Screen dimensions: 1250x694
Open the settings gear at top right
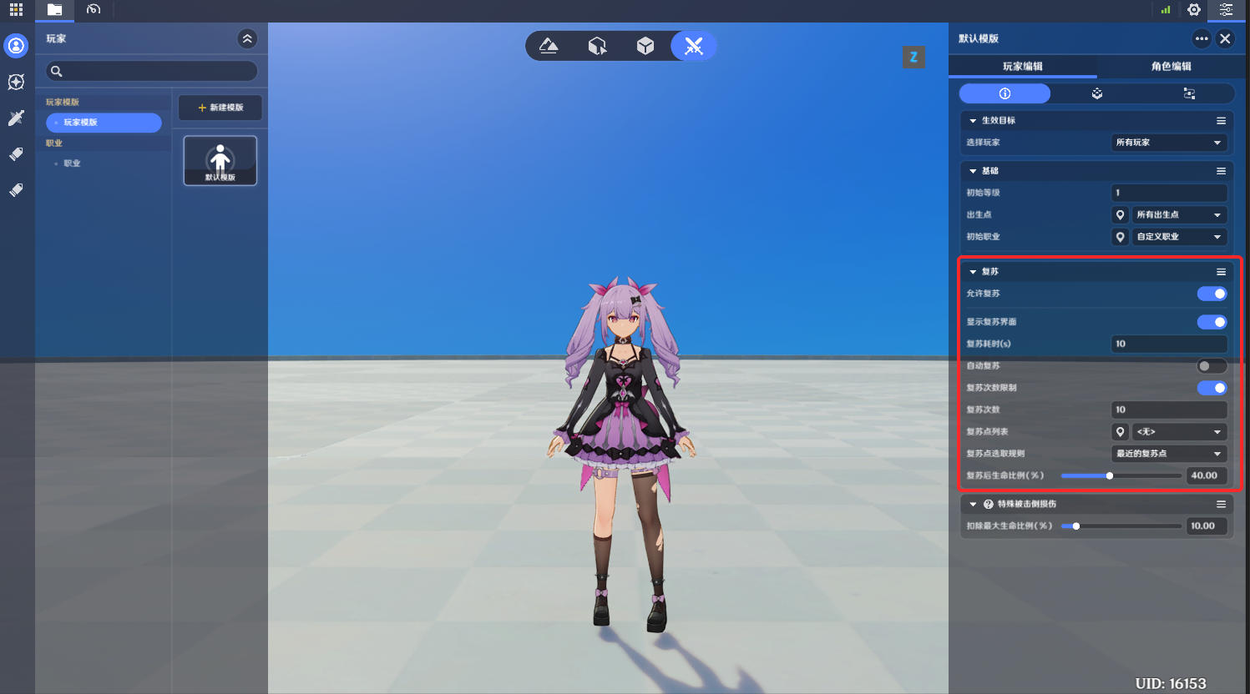tap(1194, 10)
